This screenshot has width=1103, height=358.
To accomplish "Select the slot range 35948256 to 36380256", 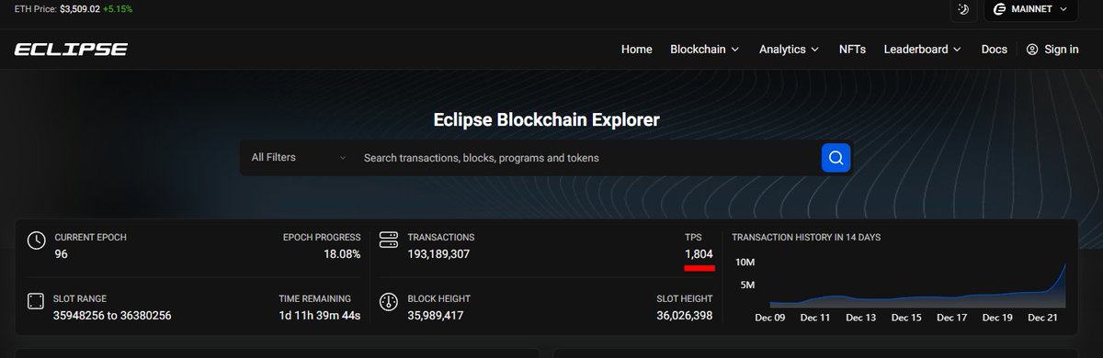I will [112, 315].
